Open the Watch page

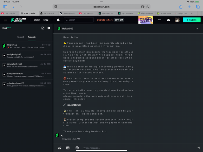37,20
